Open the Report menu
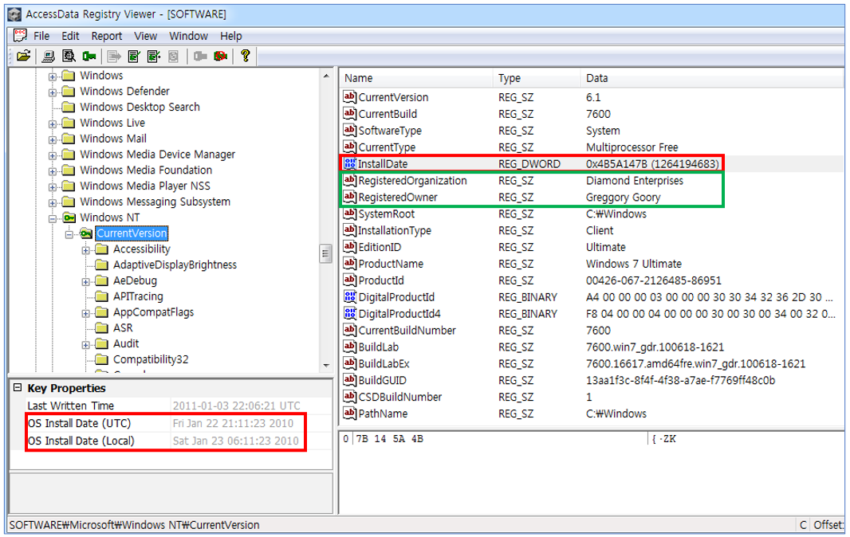This screenshot has height=537, width=850. coord(106,36)
